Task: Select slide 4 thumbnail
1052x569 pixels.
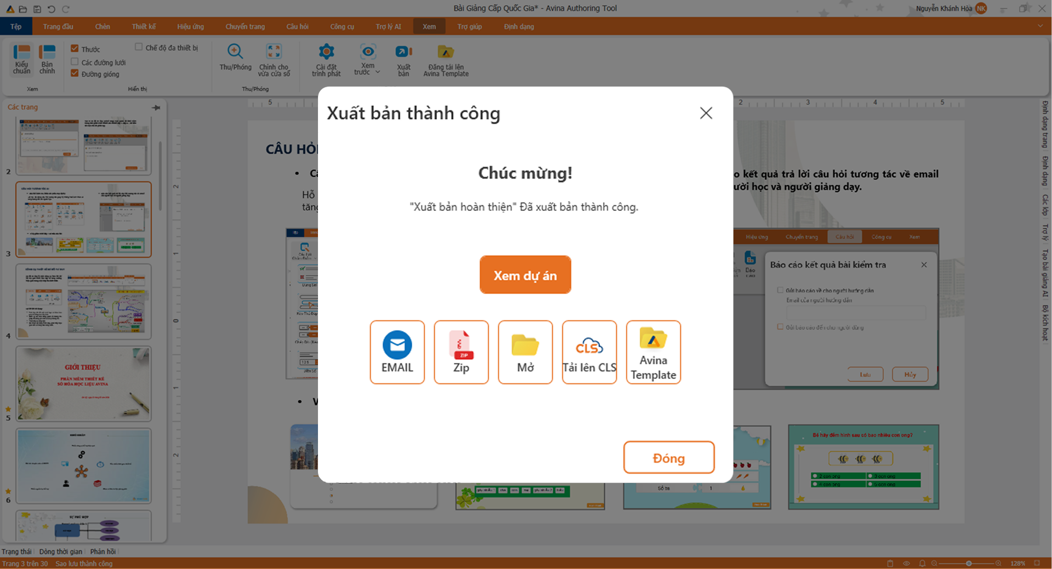Action: pos(83,302)
